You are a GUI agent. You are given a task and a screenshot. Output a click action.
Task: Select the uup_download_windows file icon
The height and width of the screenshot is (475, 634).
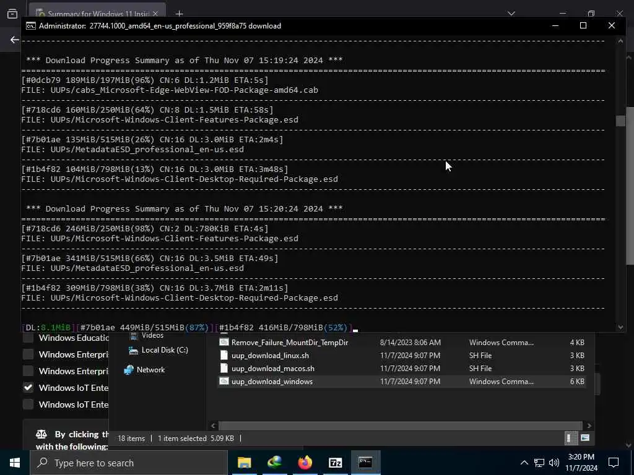click(x=224, y=381)
